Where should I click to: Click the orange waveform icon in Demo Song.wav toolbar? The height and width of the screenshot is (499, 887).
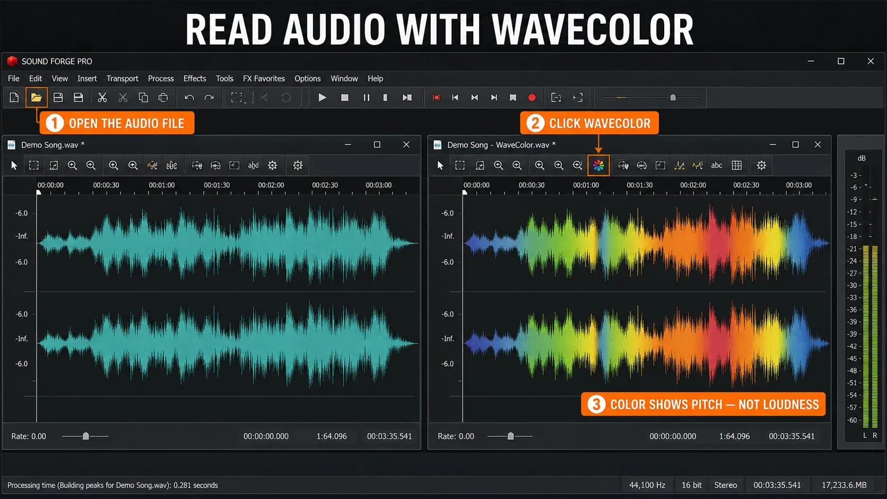152,165
